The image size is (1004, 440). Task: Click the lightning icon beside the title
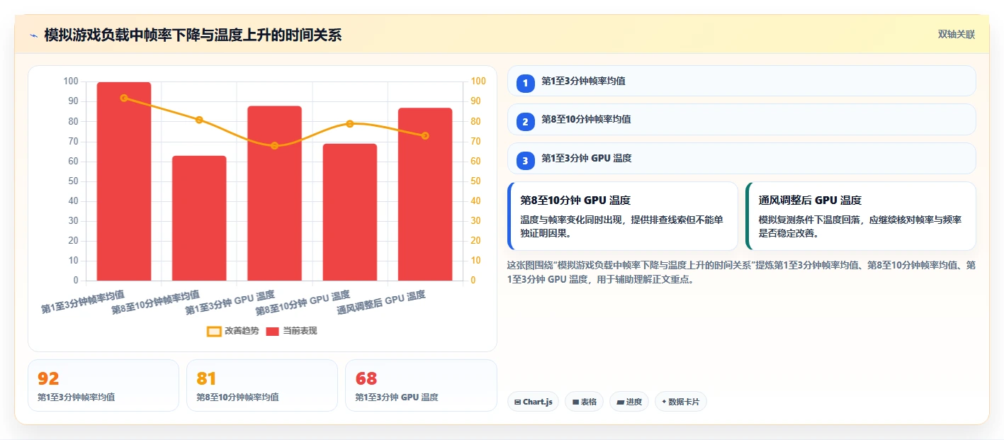[34, 35]
